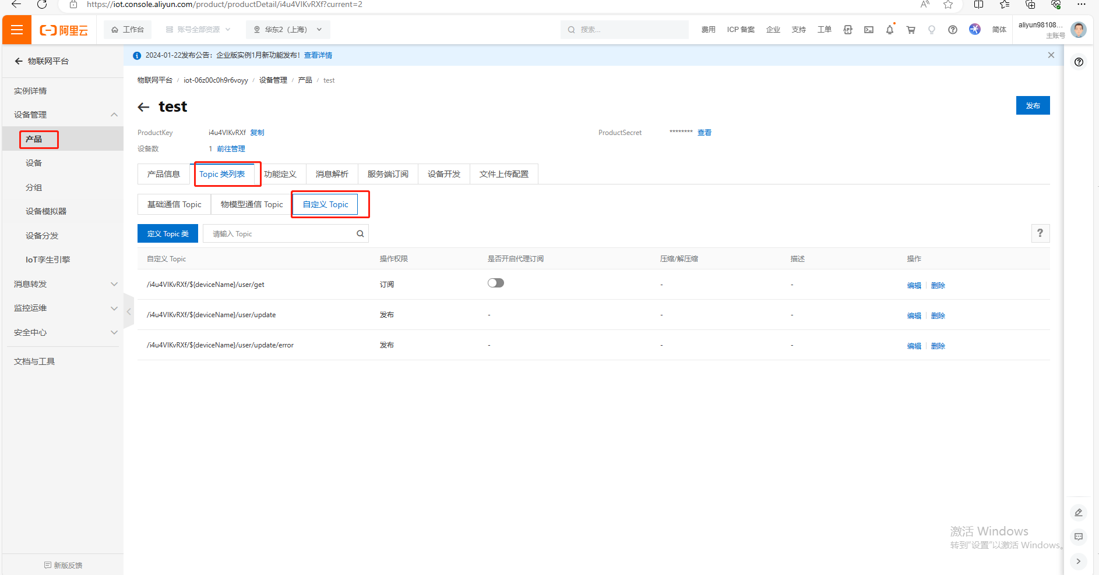Close the announcement banner
The height and width of the screenshot is (575, 1099).
(1051, 55)
